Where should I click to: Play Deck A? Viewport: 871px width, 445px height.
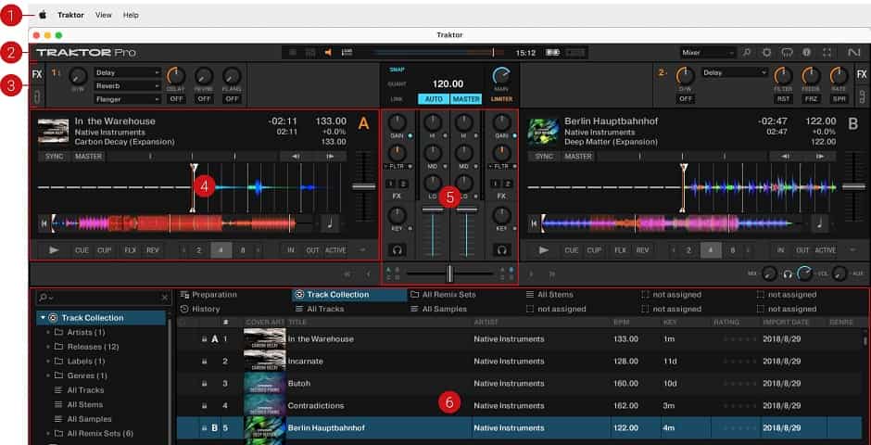pos(54,250)
